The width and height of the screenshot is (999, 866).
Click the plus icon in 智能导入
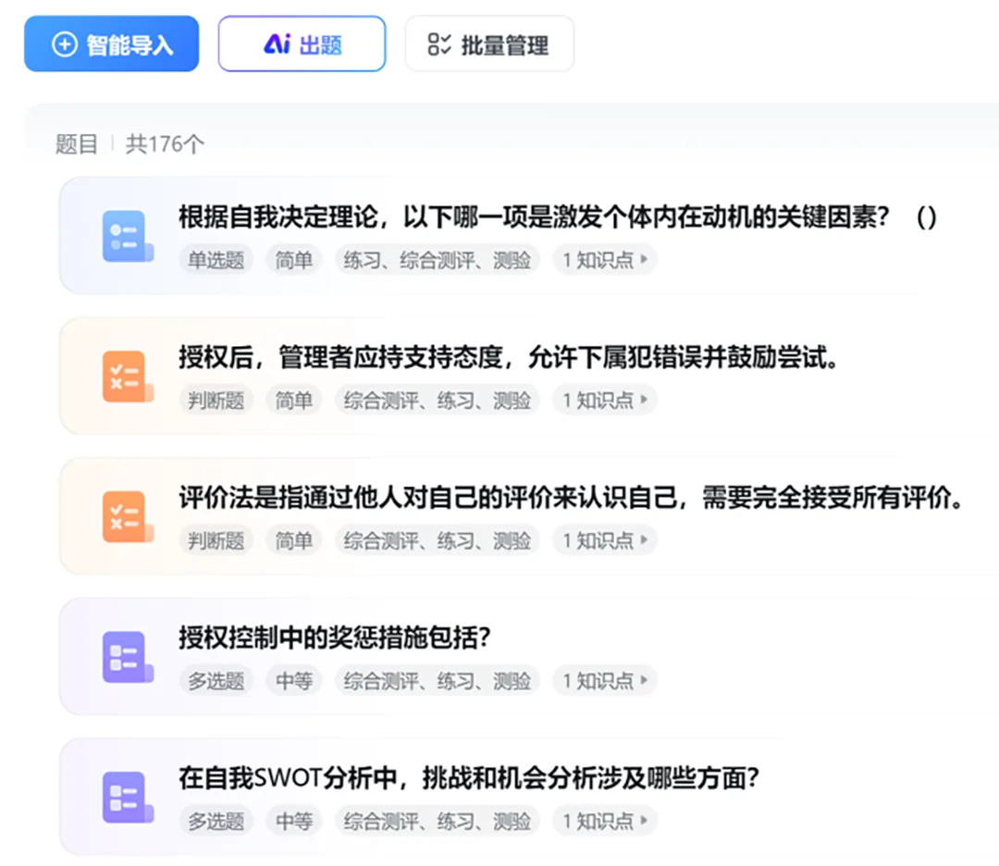tap(64, 44)
